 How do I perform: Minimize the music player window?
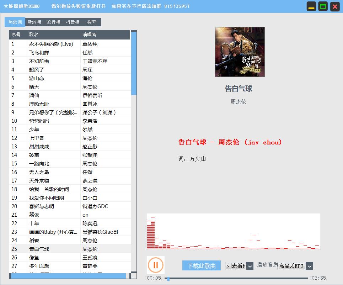click(311, 6)
